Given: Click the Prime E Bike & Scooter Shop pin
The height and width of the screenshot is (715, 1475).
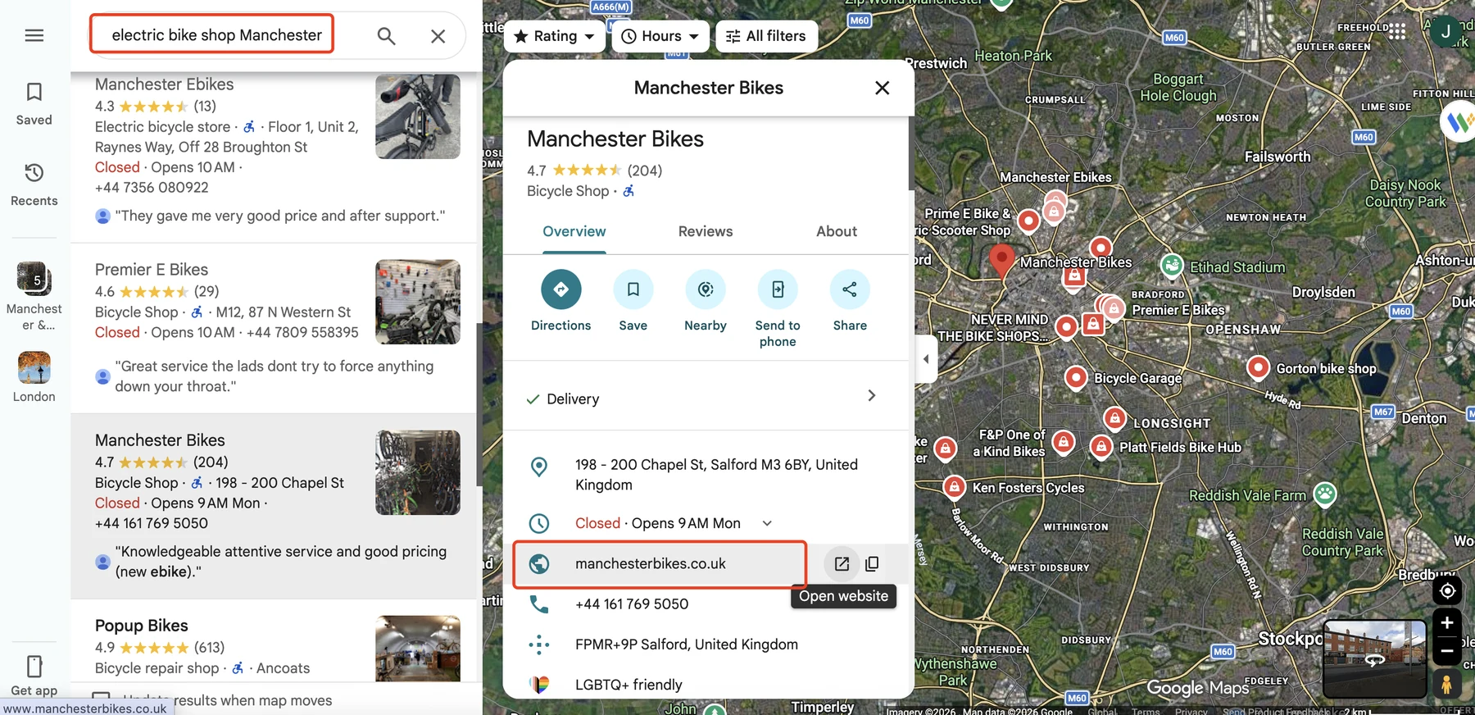Looking at the screenshot, I should click(1028, 220).
